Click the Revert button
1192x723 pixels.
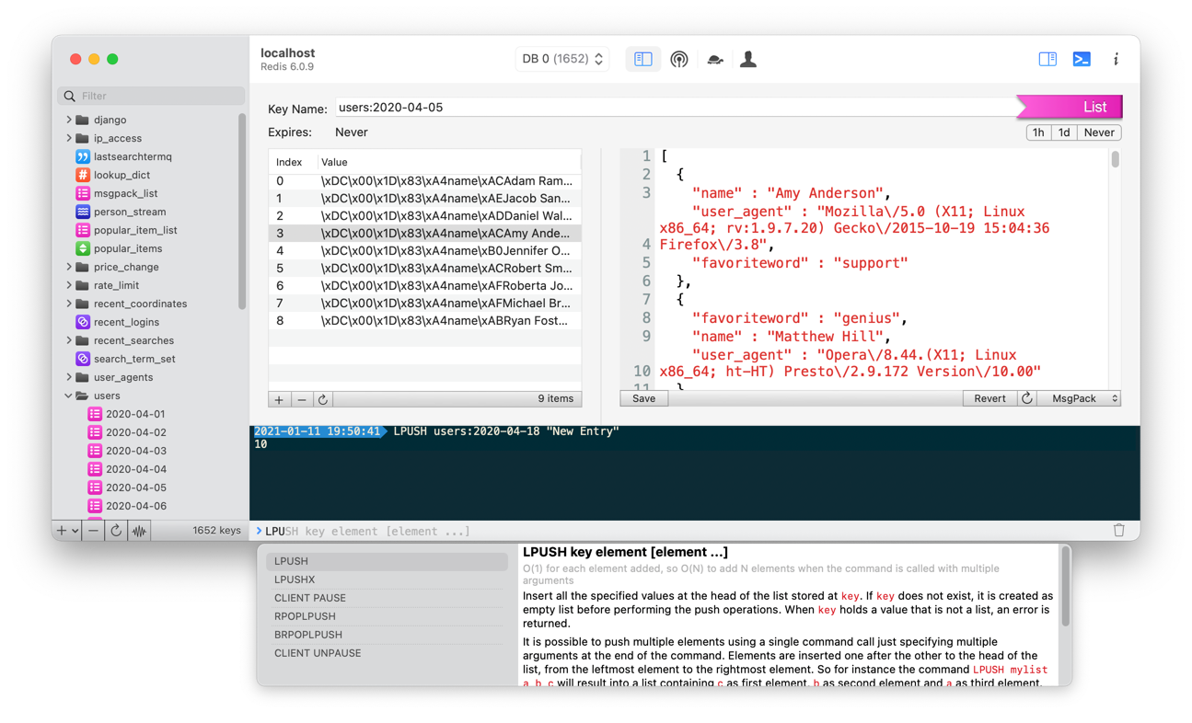[x=989, y=398]
